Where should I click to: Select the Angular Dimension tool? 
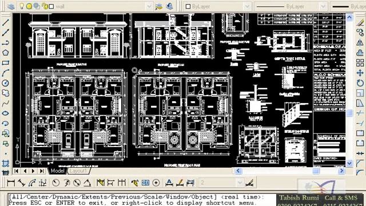point(87,183)
